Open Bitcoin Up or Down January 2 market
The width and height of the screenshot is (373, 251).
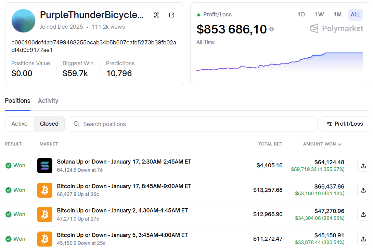[122, 211]
